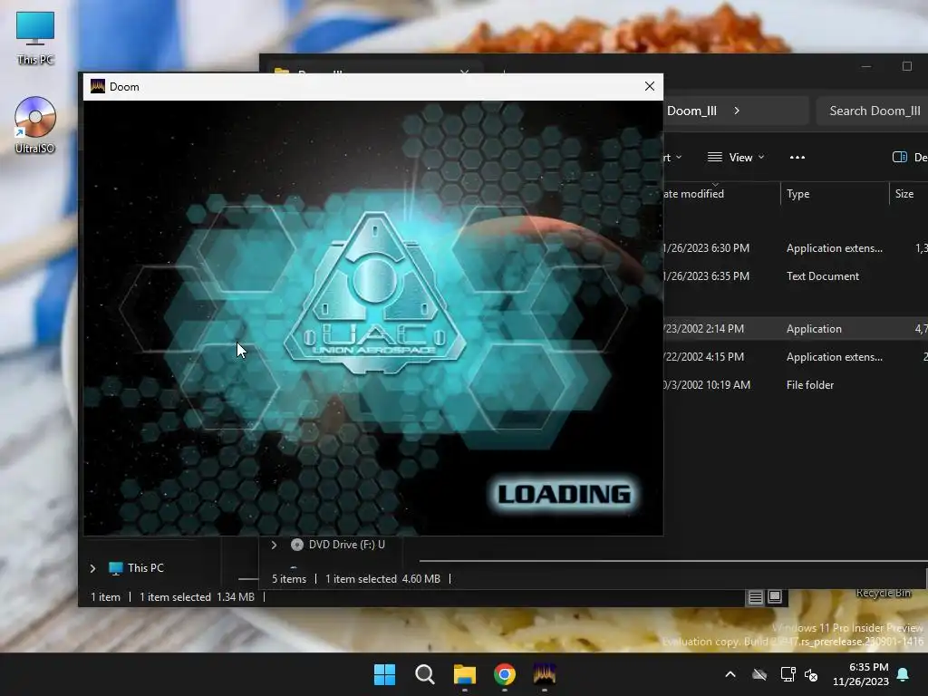Select the File folder row
Screen dimensions: 928x696
(x=796, y=384)
